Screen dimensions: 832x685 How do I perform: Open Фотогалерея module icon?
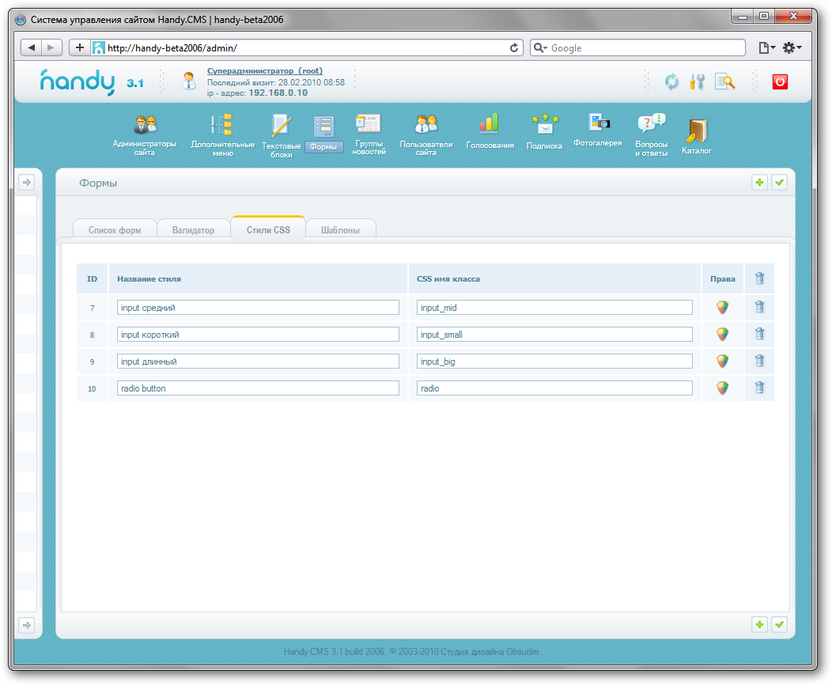598,123
